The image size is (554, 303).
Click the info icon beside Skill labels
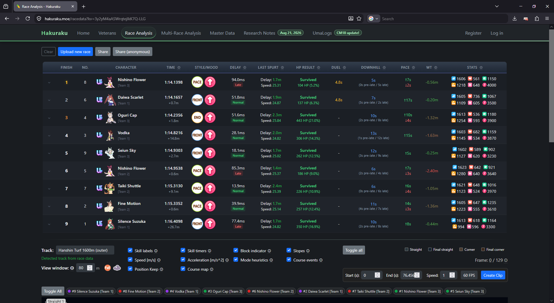click(156, 251)
